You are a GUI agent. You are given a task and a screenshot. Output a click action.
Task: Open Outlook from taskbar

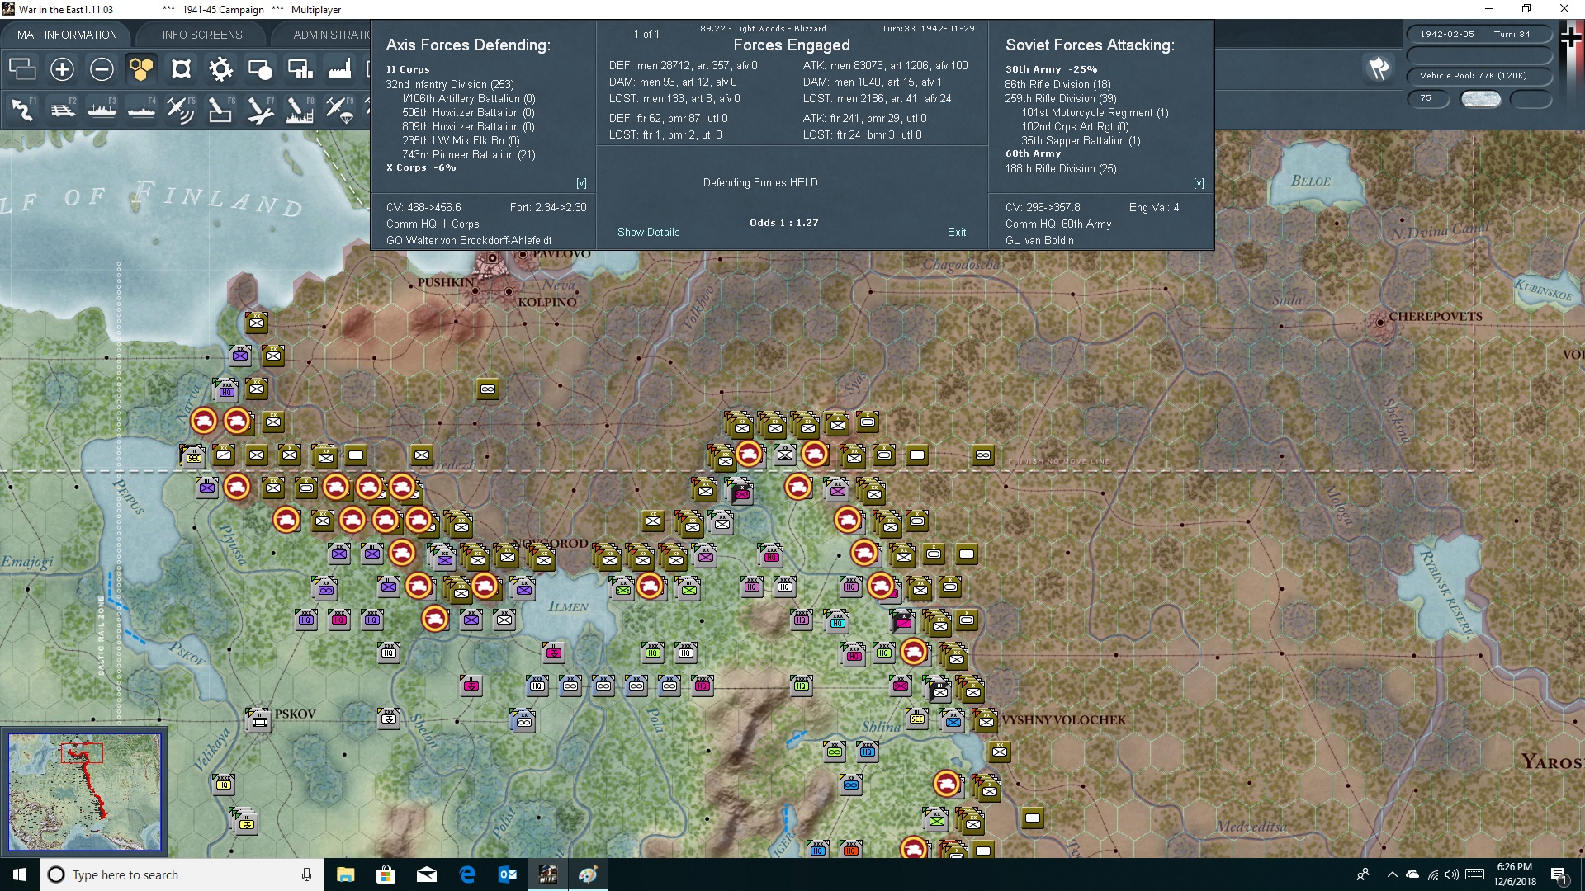click(x=508, y=874)
